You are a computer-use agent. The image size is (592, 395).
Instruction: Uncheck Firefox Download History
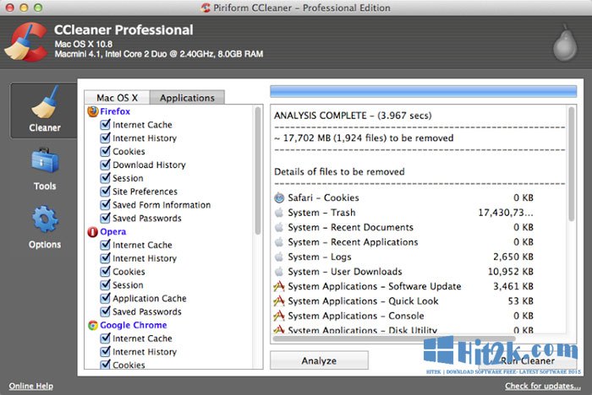106,165
